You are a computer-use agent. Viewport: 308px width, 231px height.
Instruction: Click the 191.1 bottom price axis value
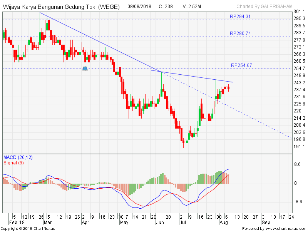(x=299, y=147)
